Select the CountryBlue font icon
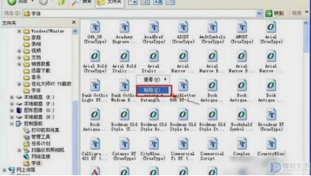 [271, 143]
